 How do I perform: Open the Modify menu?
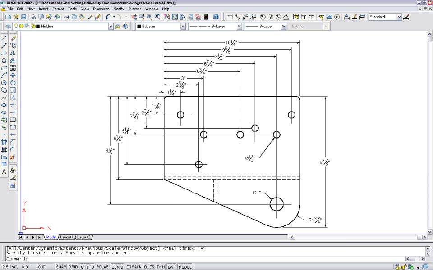click(x=119, y=9)
